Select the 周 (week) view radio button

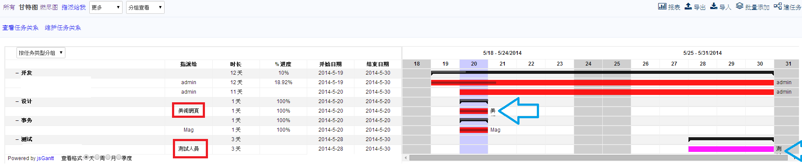(x=97, y=158)
